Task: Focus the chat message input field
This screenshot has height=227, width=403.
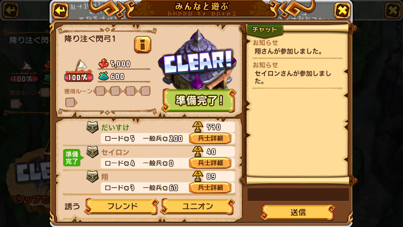Action: (298, 194)
